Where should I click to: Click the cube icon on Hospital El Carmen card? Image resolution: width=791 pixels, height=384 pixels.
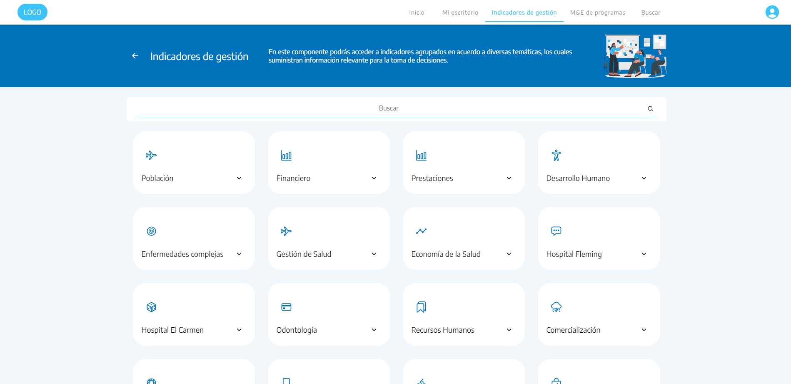pos(151,307)
